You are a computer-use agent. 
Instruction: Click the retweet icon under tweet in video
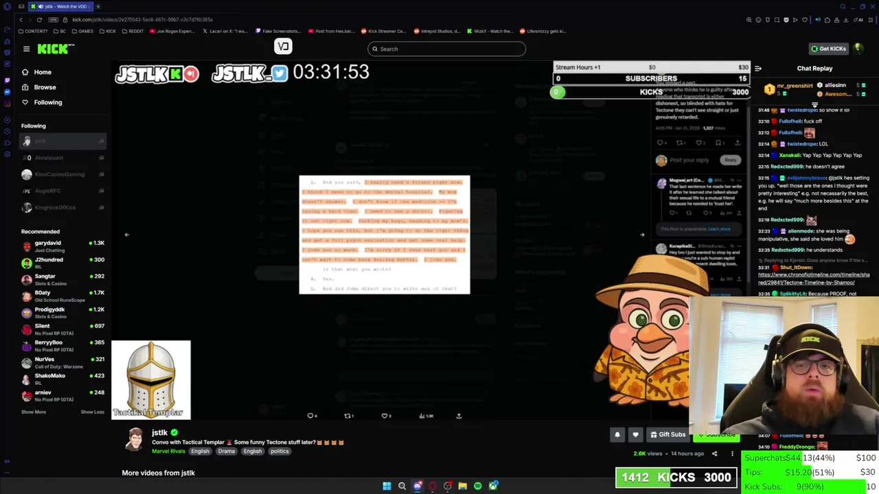pyautogui.click(x=348, y=416)
